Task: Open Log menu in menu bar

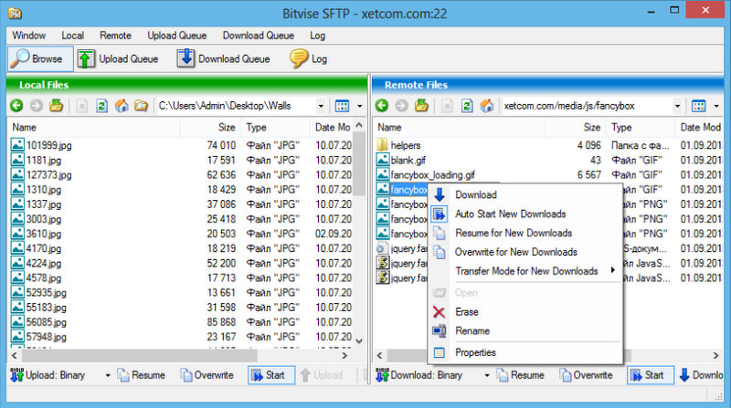Action: point(317,36)
